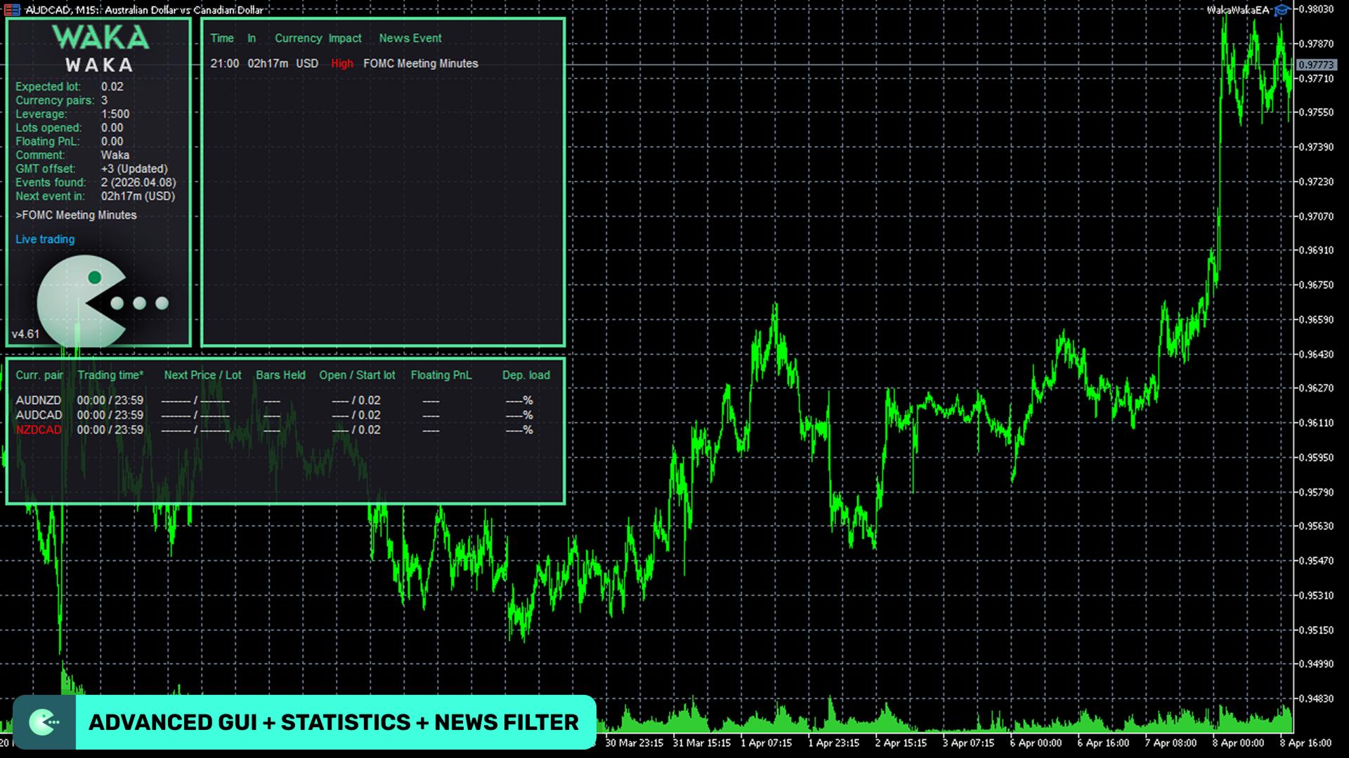Click the time axis label '6 Apr 00:00'

[1036, 743]
